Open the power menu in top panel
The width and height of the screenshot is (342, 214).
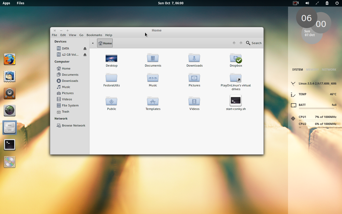(337, 3)
